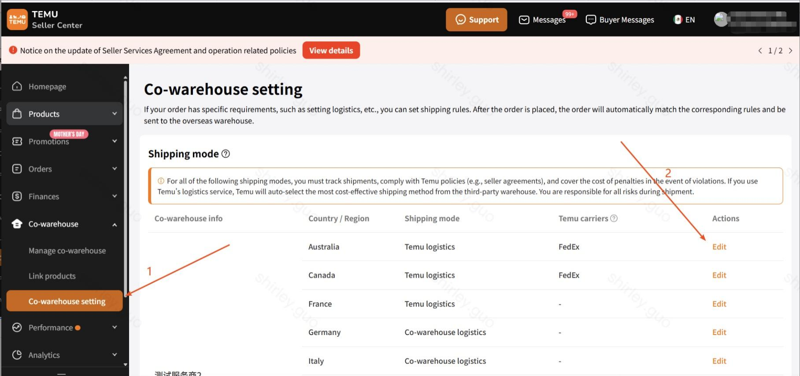Edit the Germany shipping mode
800x376 pixels.
coord(719,332)
